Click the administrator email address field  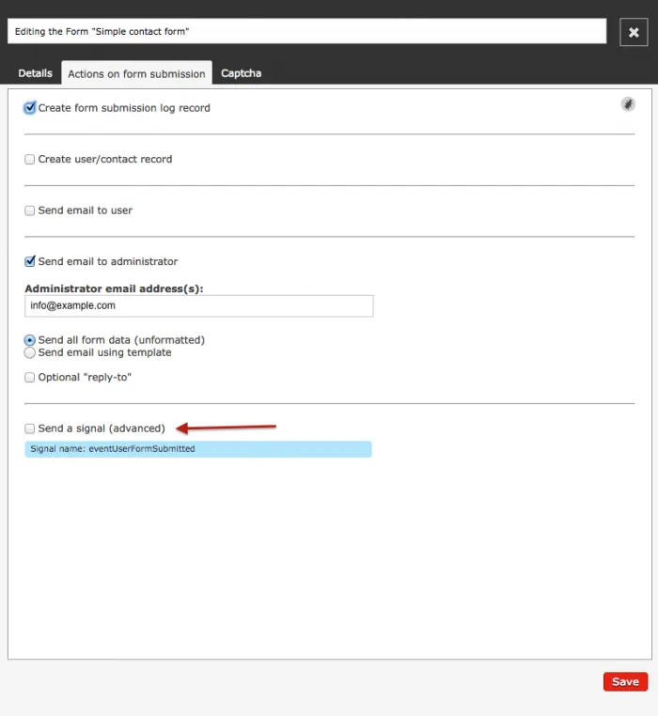[x=198, y=306]
